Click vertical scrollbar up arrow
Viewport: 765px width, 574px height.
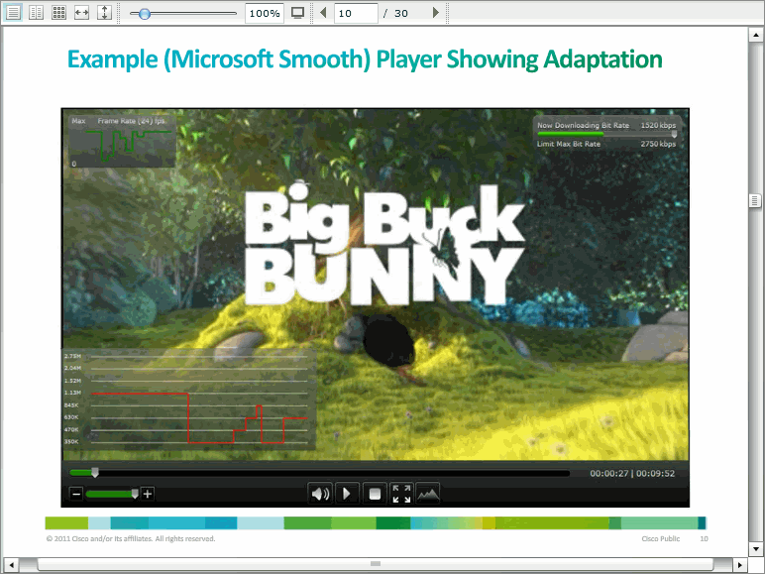tap(755, 35)
